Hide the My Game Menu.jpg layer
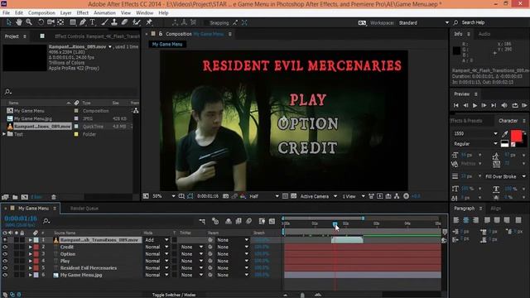Image resolution: width=530 pixels, height=298 pixels. pyautogui.click(x=5, y=275)
